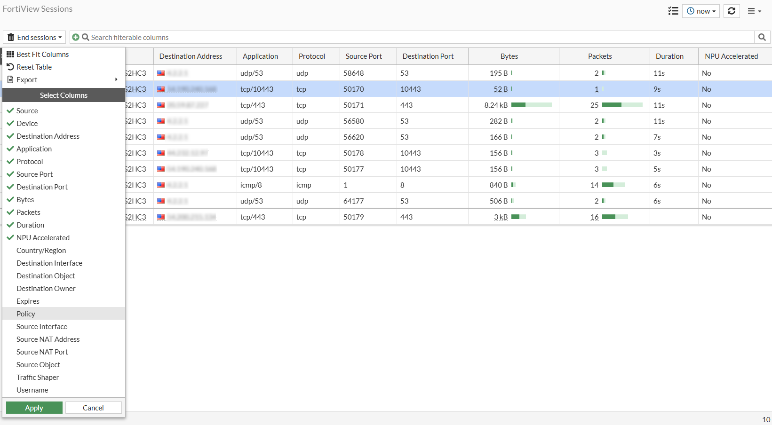Click the magnifier search button at right
The height and width of the screenshot is (425, 772).
pos(762,37)
